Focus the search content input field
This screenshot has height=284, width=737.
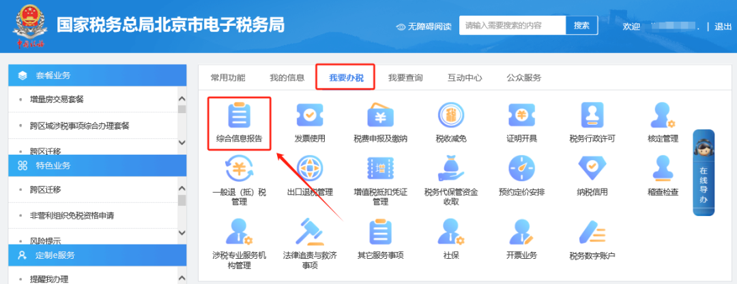[x=512, y=25]
